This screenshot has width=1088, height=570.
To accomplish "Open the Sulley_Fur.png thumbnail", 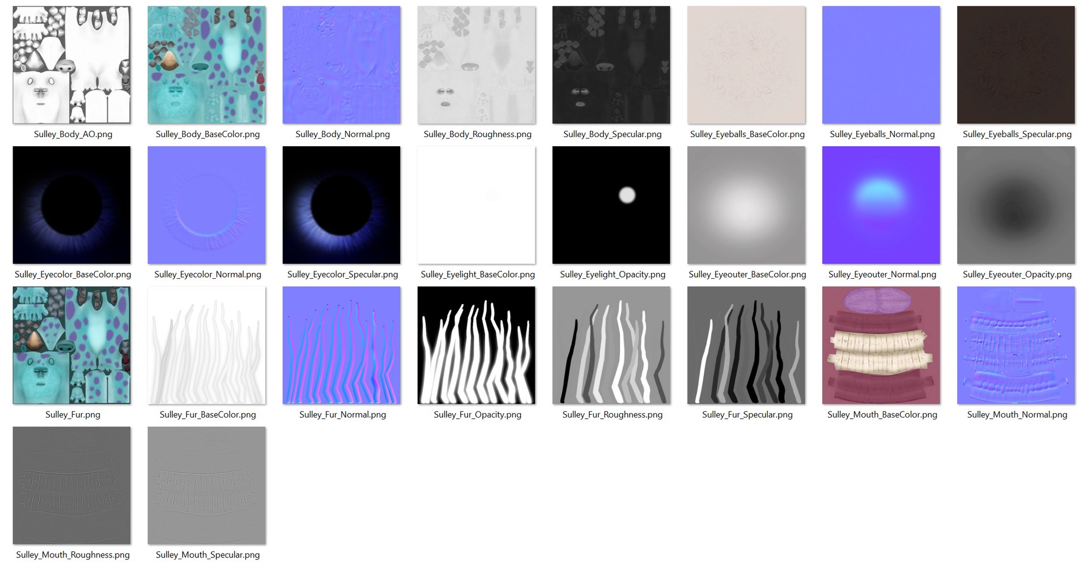I will (72, 346).
